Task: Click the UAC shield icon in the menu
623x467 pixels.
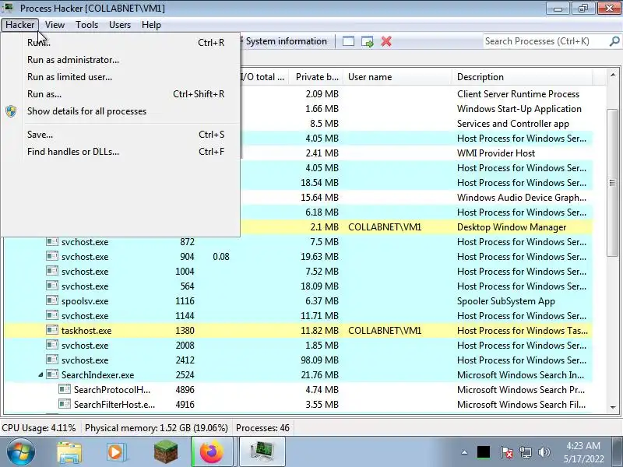Action: (x=11, y=111)
